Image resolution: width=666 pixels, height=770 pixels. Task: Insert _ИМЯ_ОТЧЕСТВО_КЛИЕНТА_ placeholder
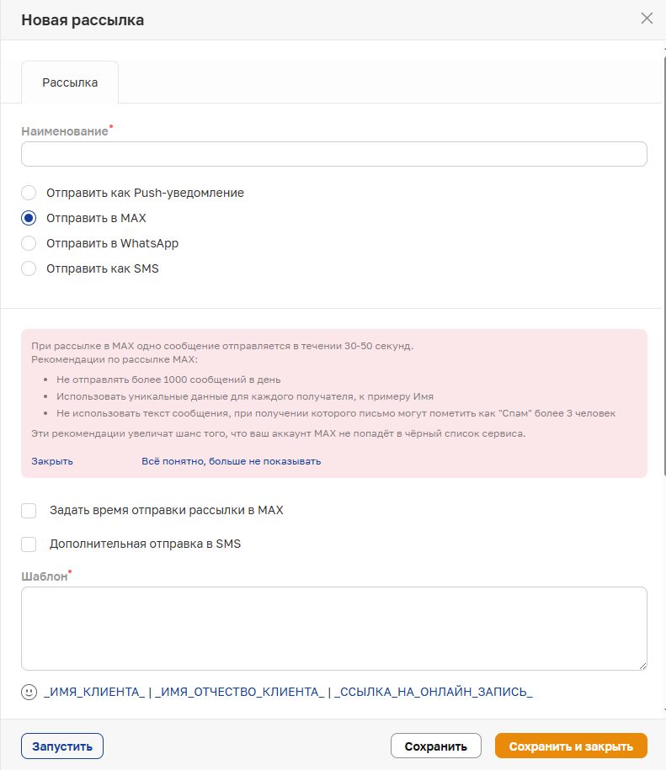[x=240, y=692]
